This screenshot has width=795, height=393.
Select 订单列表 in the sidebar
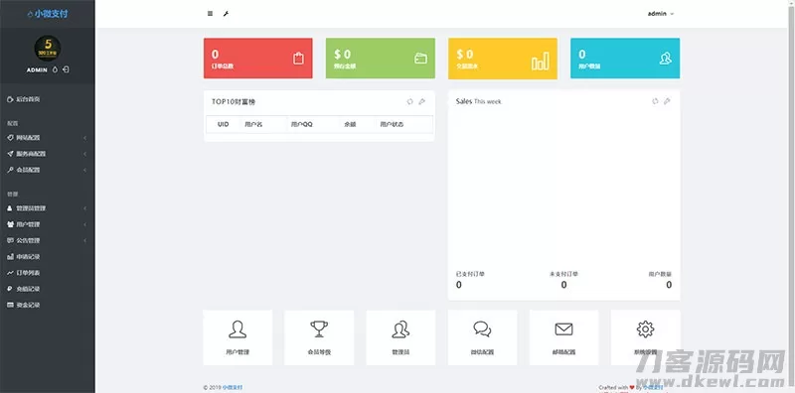point(47,273)
